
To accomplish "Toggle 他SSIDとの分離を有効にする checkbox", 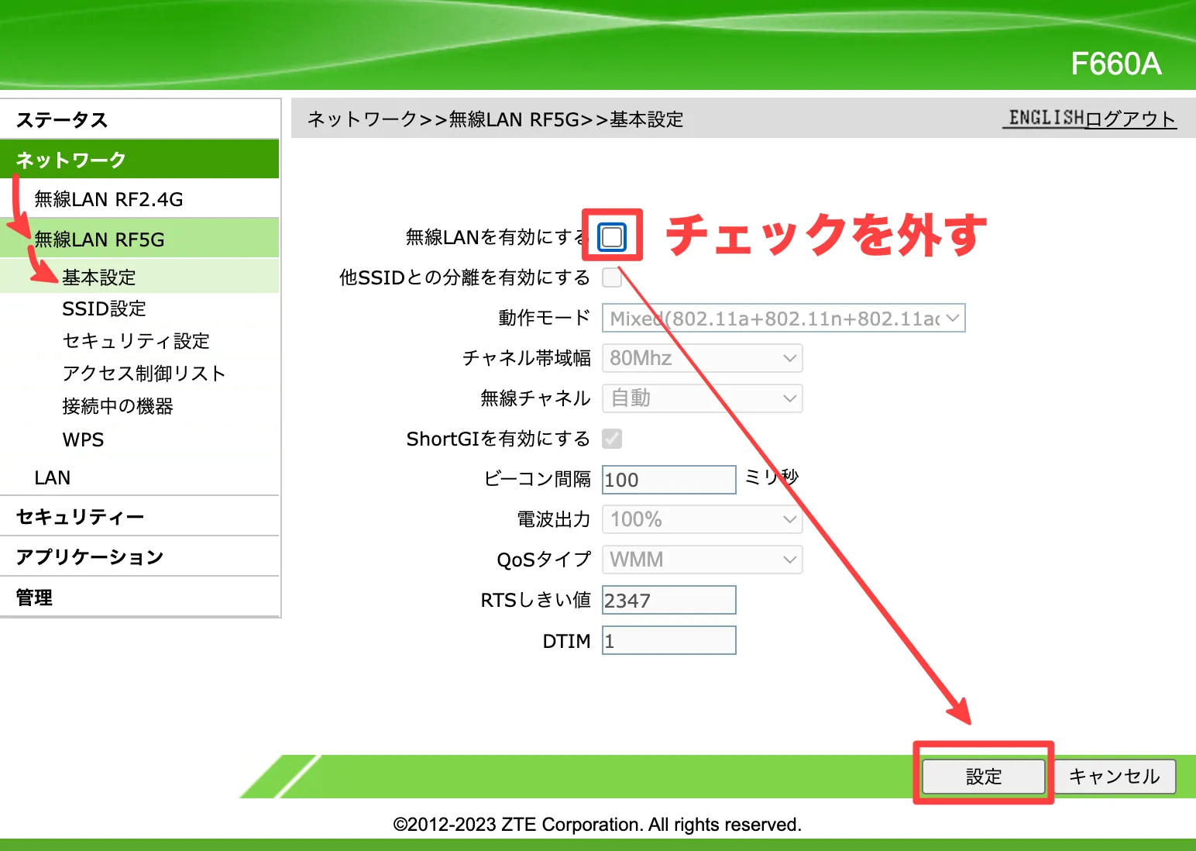I will click(x=612, y=277).
